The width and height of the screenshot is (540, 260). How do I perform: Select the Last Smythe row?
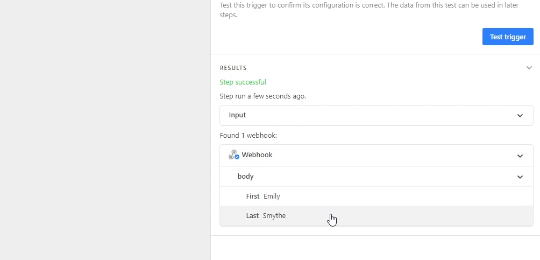point(376,216)
